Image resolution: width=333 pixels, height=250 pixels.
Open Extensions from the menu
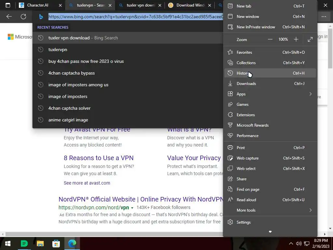270,115
